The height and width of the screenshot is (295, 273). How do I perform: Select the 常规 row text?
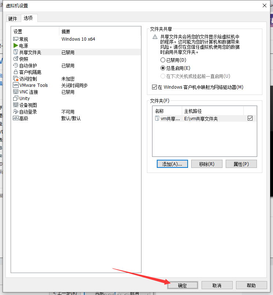point(24,39)
